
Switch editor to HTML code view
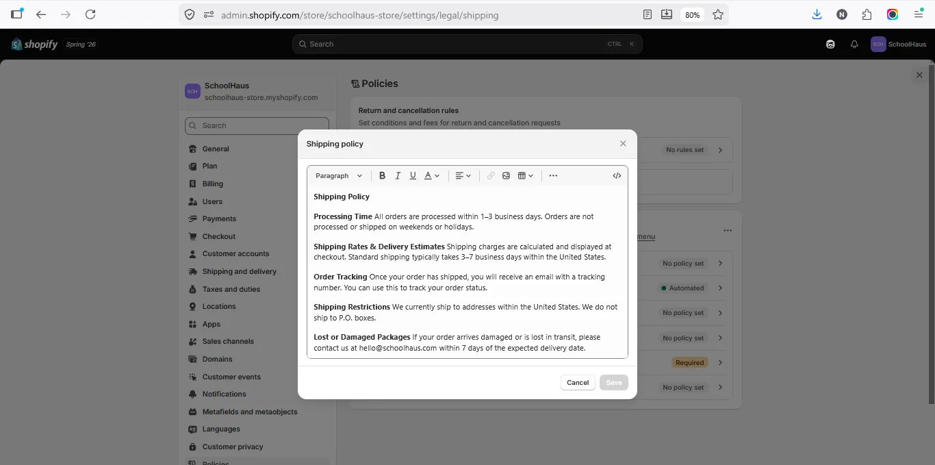617,176
